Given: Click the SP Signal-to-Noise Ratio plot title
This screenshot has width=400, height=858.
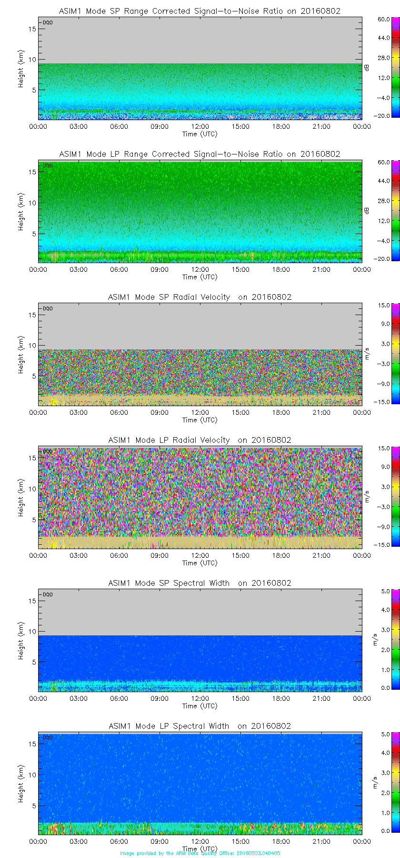Looking at the screenshot, I should [200, 11].
